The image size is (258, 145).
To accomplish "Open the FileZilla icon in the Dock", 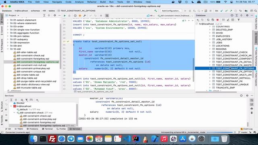I will (x=52, y=139).
